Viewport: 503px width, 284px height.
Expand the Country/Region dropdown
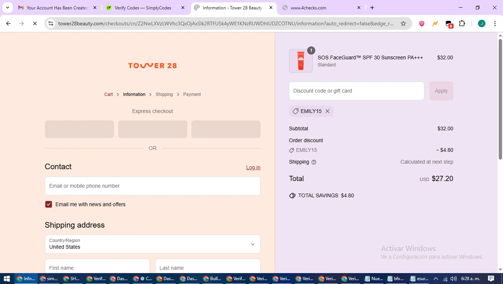tap(153, 244)
